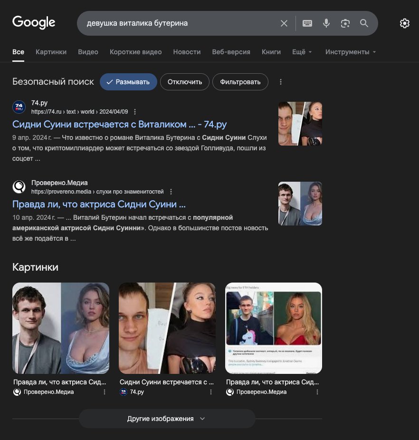
Task: Click the Безопасный поиск label
Action: coord(53,82)
